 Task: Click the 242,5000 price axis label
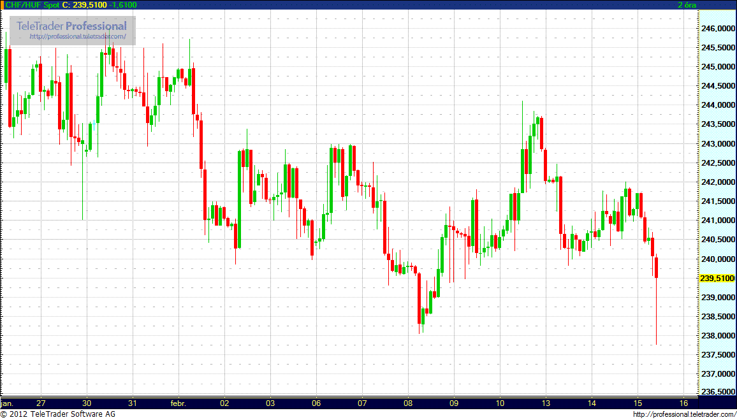pos(717,163)
